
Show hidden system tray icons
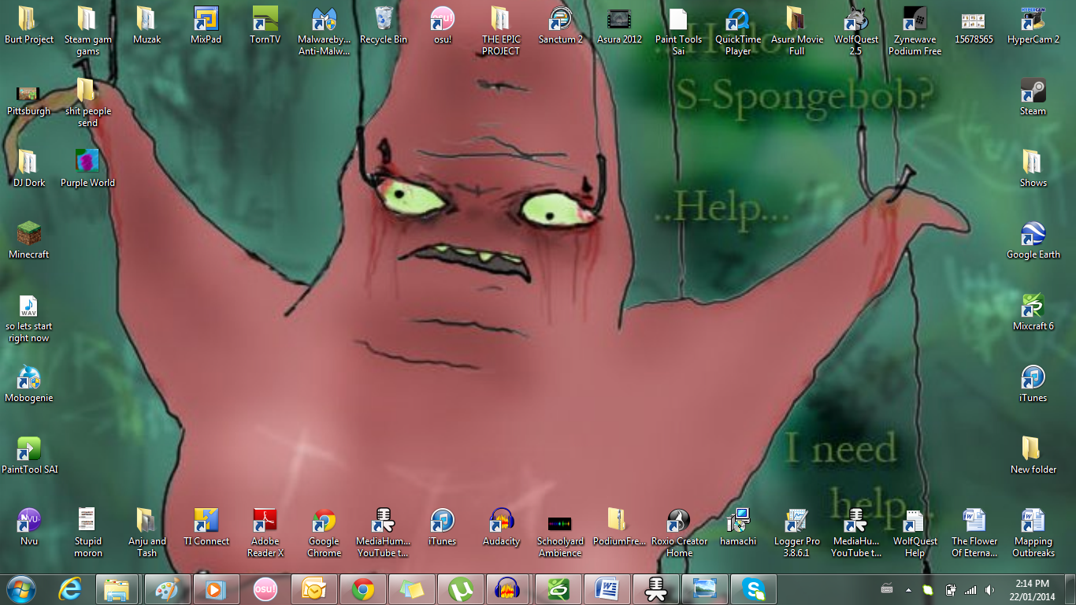(908, 589)
